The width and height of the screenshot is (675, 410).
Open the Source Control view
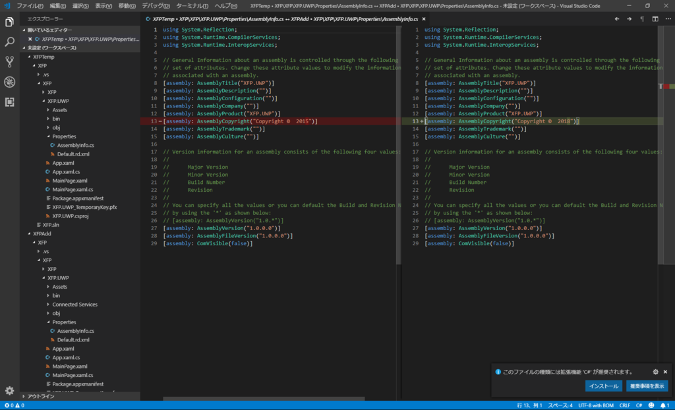coord(9,61)
